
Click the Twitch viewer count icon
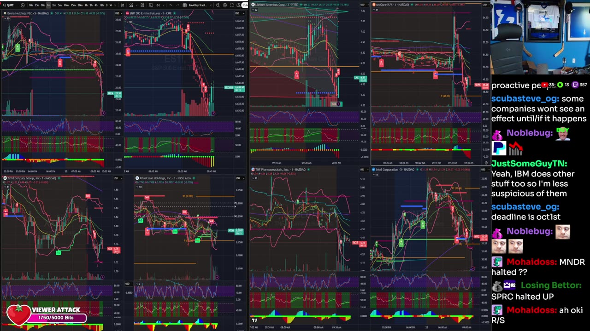click(x=575, y=85)
